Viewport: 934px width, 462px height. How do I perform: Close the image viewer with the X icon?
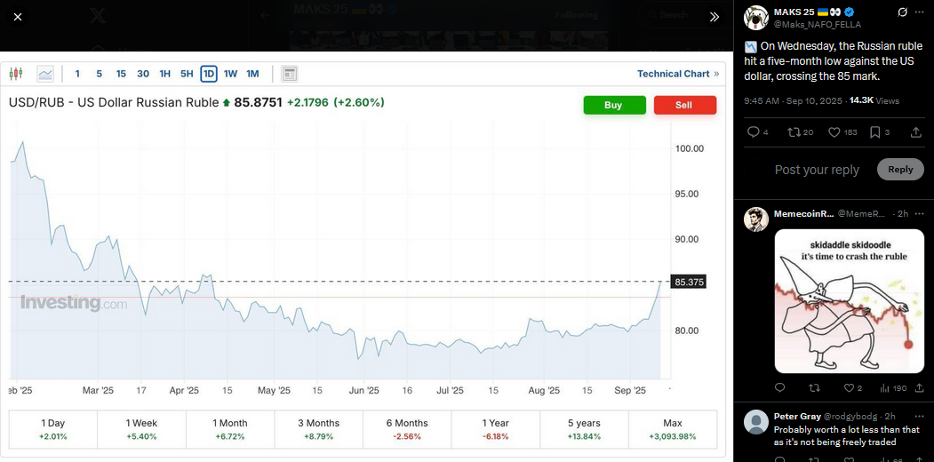(x=18, y=17)
